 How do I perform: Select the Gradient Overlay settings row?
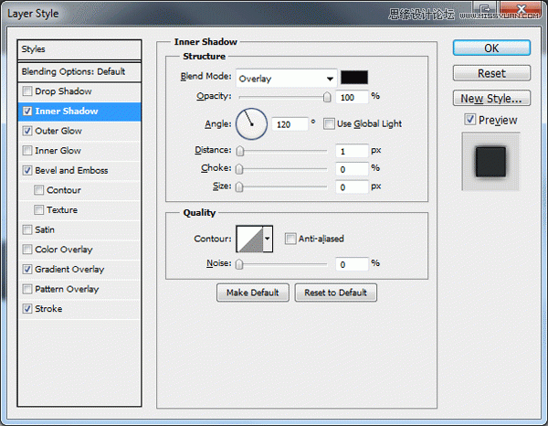coord(79,270)
